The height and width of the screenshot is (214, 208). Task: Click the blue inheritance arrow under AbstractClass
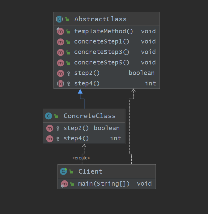click(80, 92)
